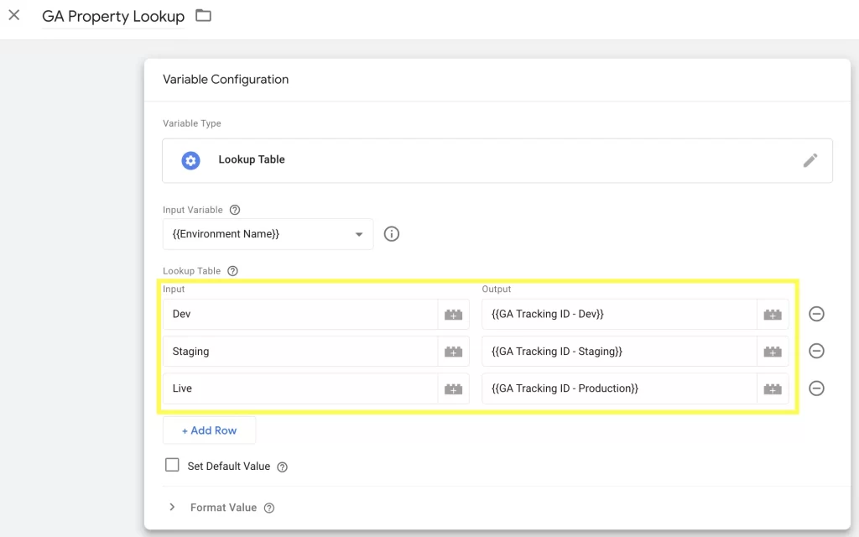Screen dimensions: 859x537
Task: Insert a variable into the Staging output
Action: pos(773,352)
